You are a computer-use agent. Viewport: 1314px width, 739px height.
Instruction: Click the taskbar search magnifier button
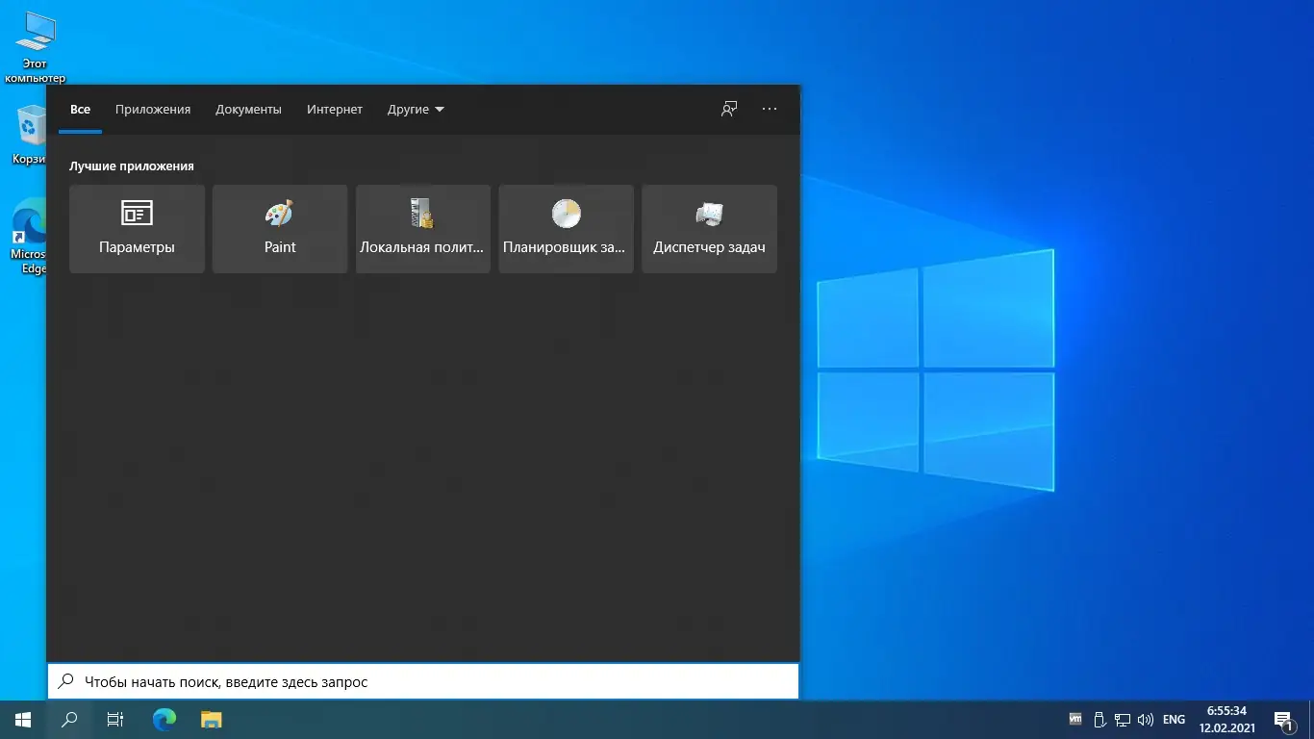pyautogui.click(x=69, y=720)
